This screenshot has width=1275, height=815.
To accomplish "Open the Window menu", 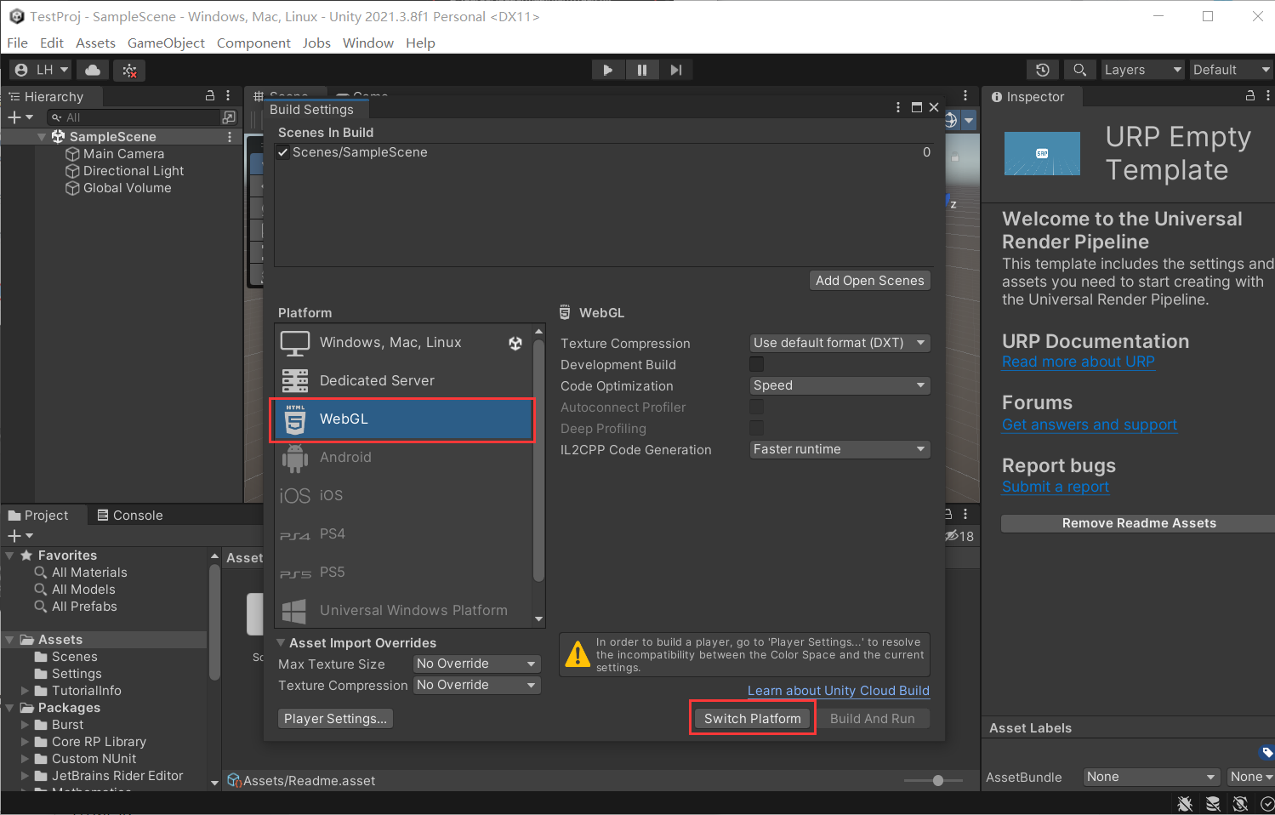I will (x=368, y=43).
